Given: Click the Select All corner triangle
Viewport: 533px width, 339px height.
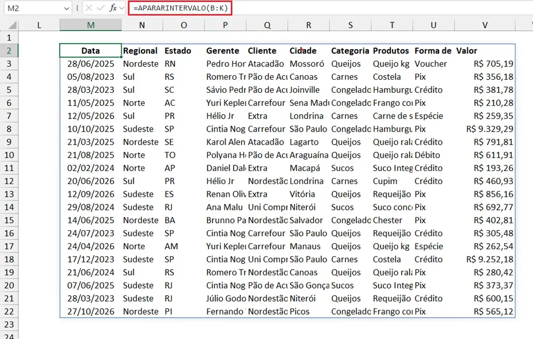Looking at the screenshot, I should [x=12, y=25].
